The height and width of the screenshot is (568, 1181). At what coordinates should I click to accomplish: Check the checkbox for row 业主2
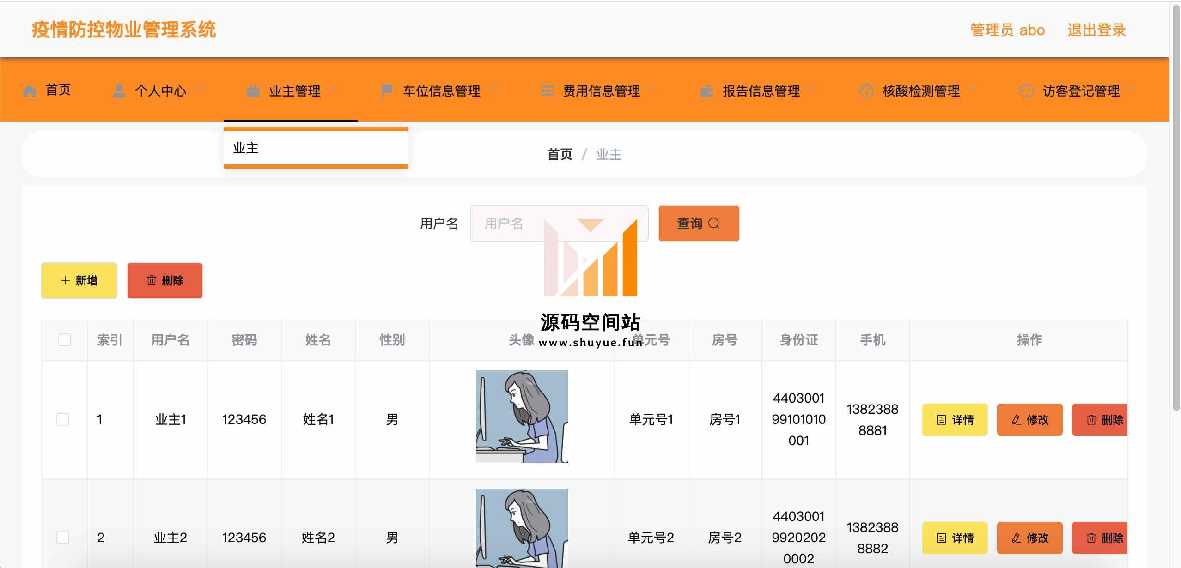(x=63, y=538)
